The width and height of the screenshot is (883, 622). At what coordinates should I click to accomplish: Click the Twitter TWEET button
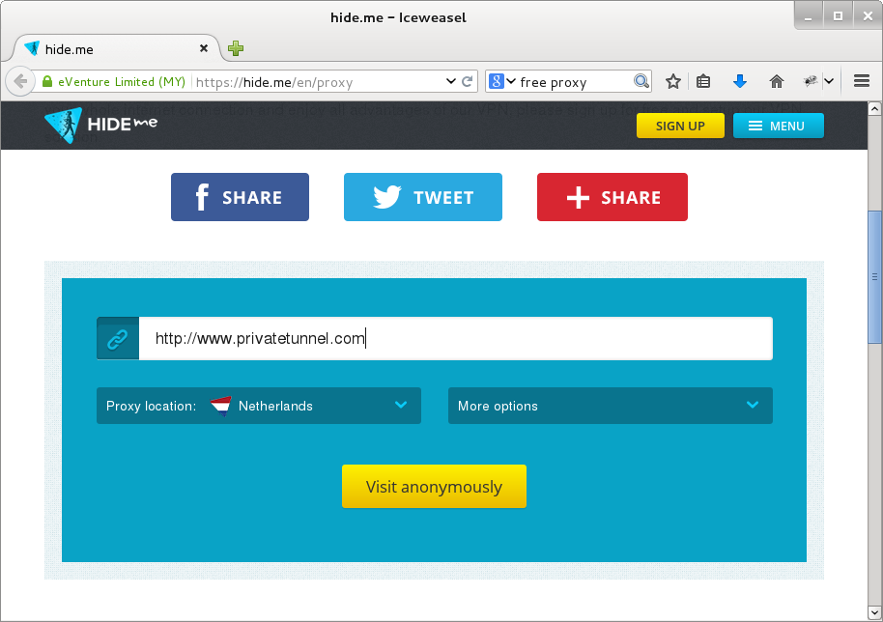pos(423,197)
